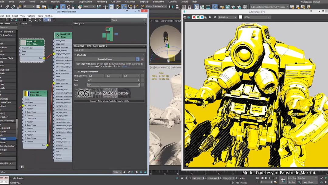Open the Layer Explorer icon
This screenshot has height=185, width=328.
click(190, 7)
